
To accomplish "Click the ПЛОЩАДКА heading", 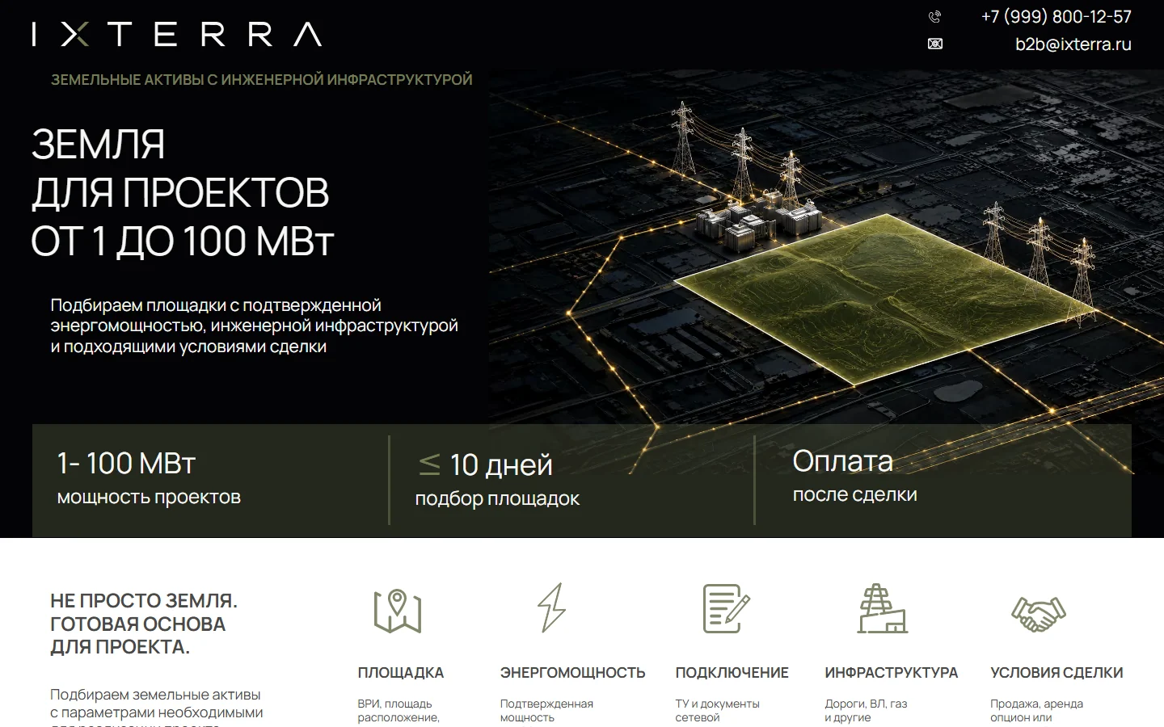I will click(x=401, y=673).
